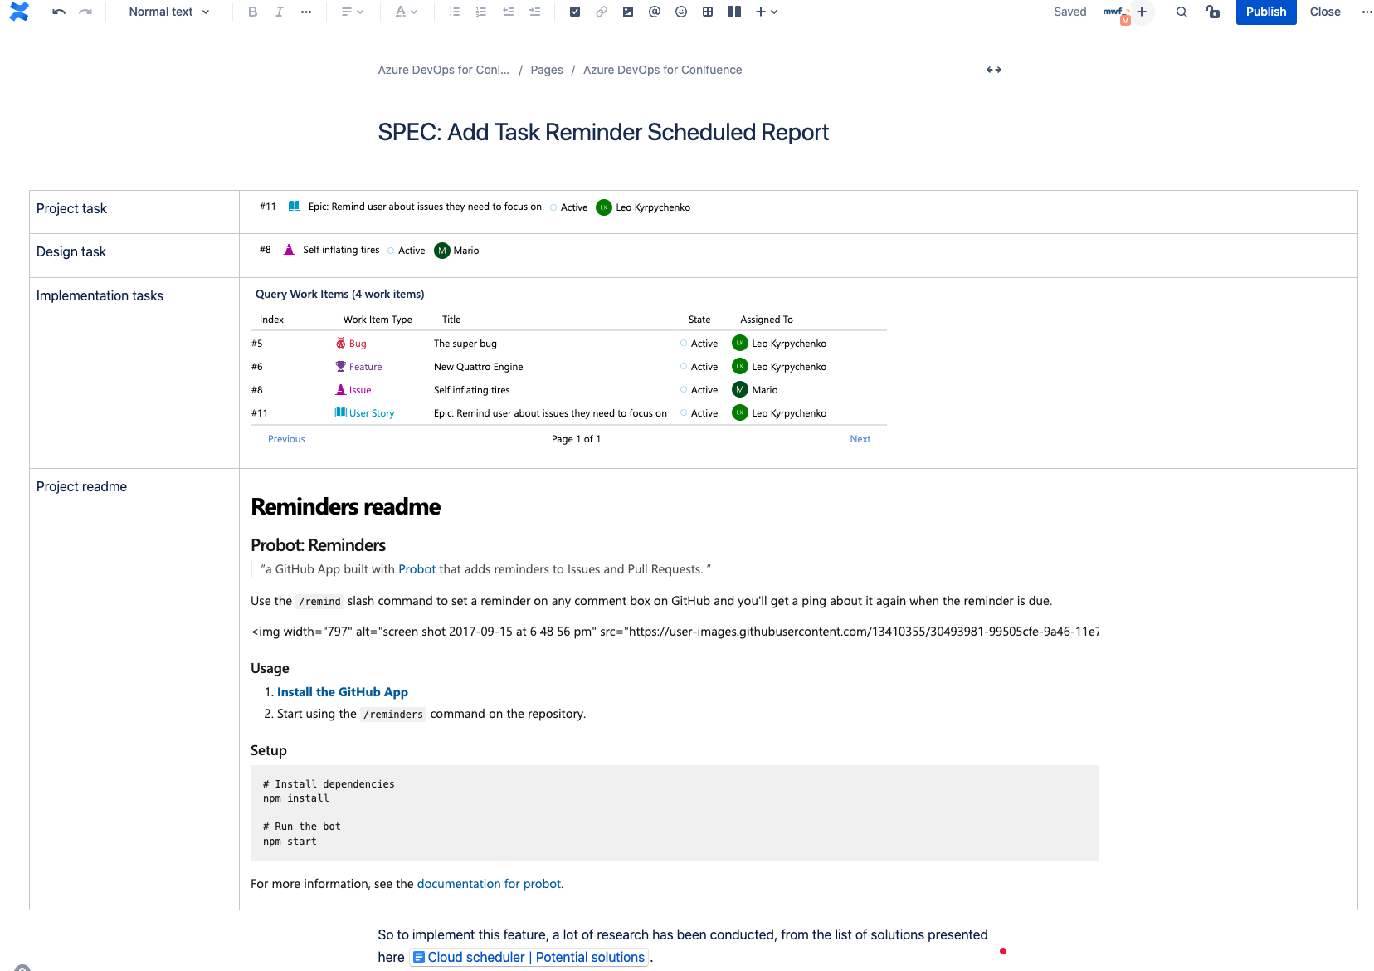Image resolution: width=1374 pixels, height=971 pixels.
Task: Open the Normal text style dropdown
Action: (169, 12)
